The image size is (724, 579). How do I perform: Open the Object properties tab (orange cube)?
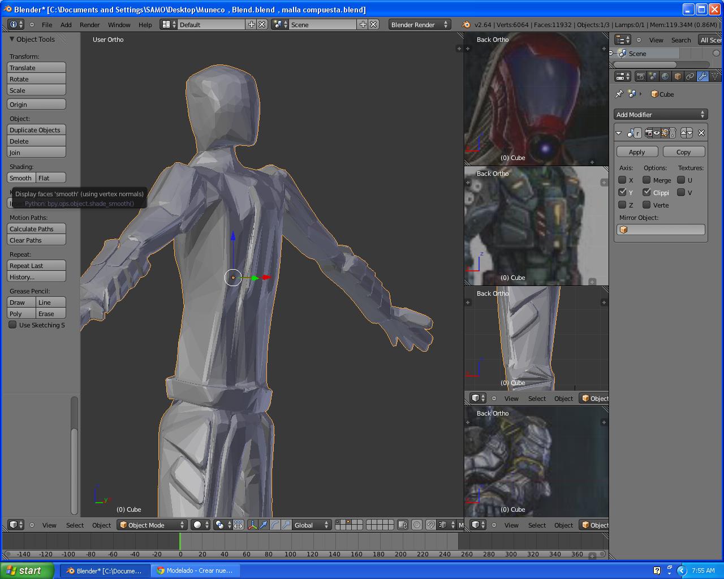(678, 76)
